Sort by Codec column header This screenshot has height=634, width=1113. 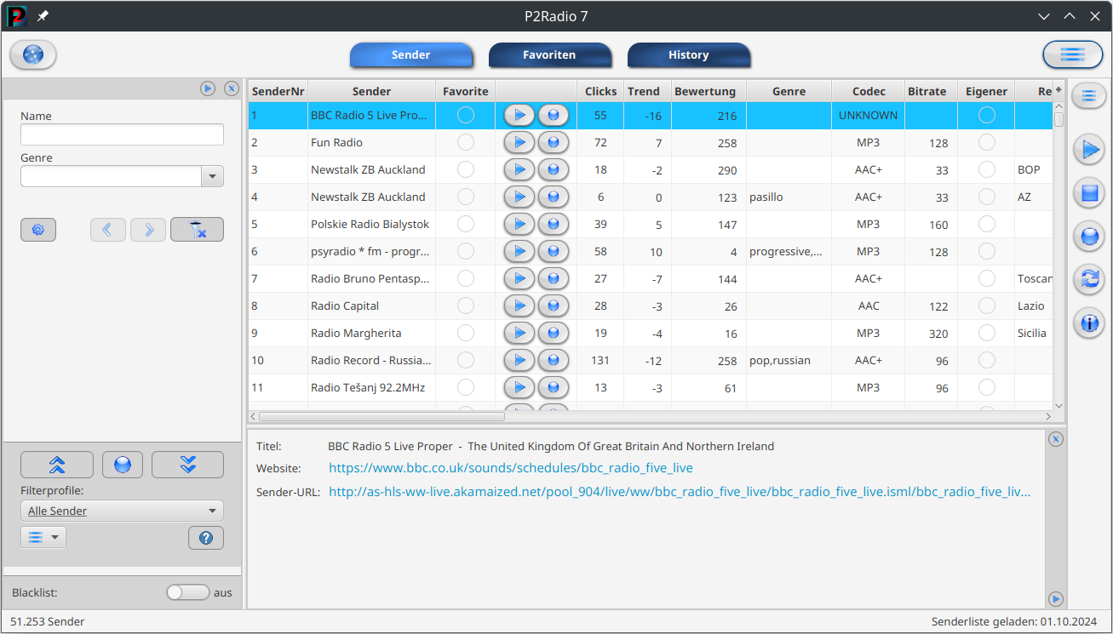point(869,91)
